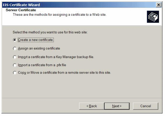
Task: Proceed using the Next button
Action: 117,106
